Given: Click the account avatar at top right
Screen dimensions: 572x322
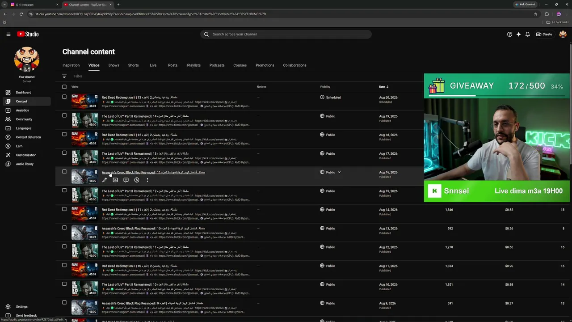Looking at the screenshot, I should pos(563,34).
